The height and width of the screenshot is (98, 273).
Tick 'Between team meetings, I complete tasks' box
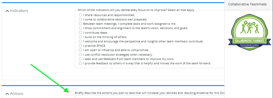[x=80, y=23]
